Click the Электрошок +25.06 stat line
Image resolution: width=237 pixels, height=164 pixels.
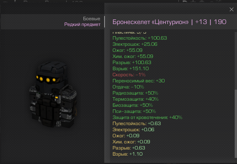coord(135,44)
